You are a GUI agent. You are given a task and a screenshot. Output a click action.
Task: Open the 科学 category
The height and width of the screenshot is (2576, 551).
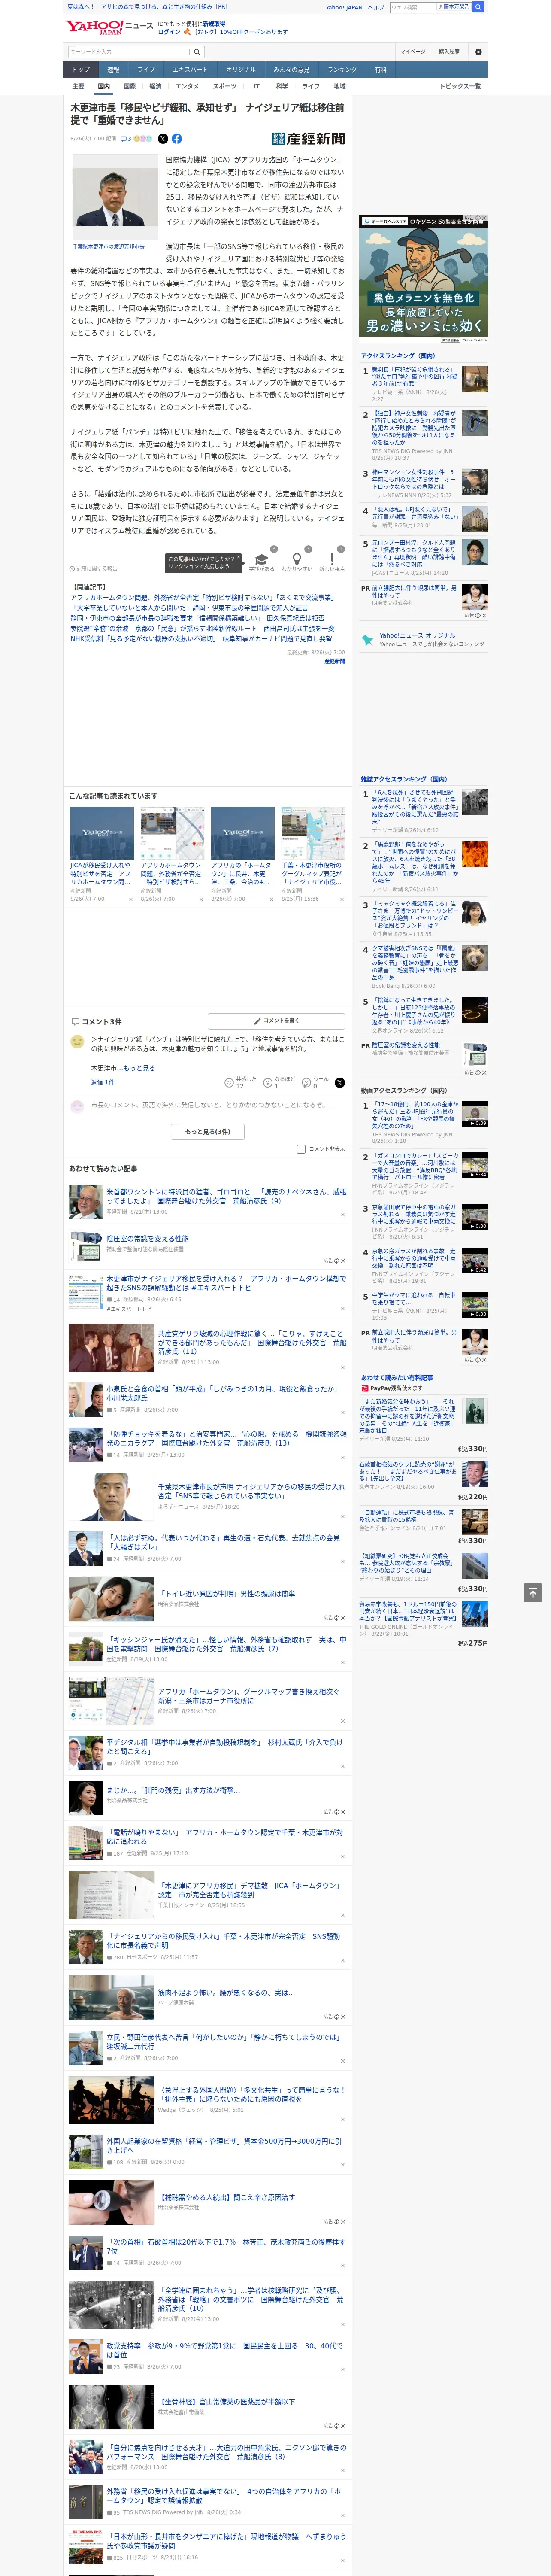[282, 86]
